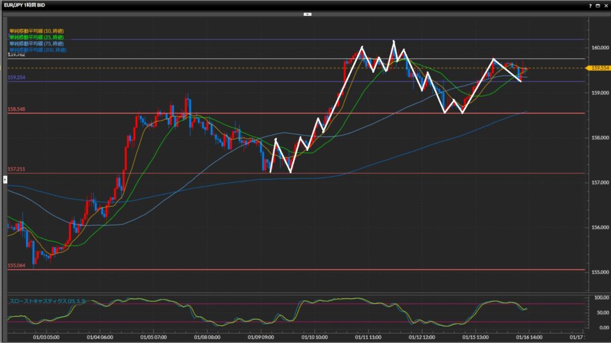This screenshot has height=343, width=611.
Task: Click the current price tag 159.554
Action: pyautogui.click(x=598, y=68)
